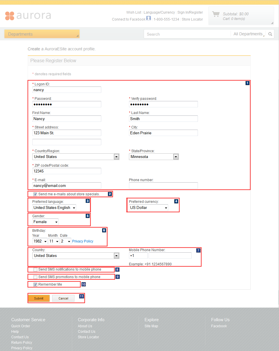Viewport: 279px width, 351px height.
Task: Open the All Departments search filter
Action: [248, 34]
